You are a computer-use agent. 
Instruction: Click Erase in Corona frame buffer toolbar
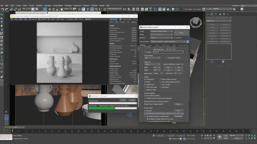53,19
